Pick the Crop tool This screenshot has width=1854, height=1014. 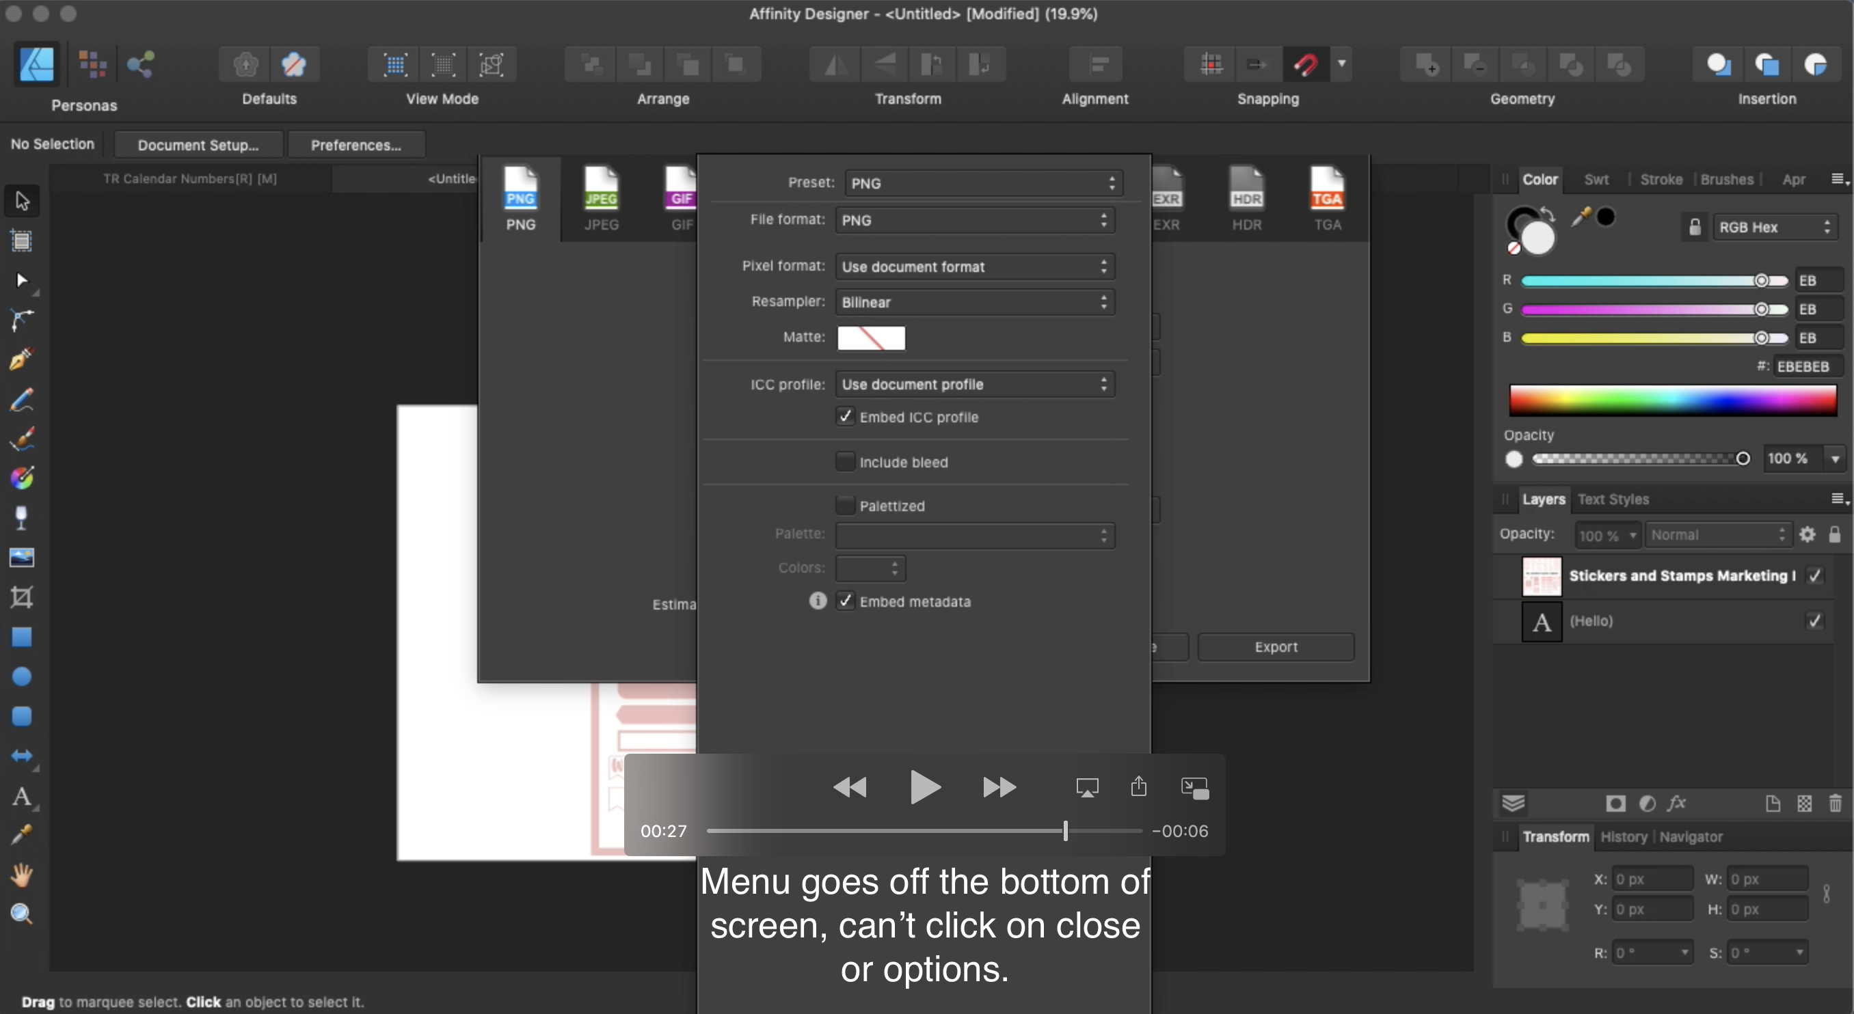[22, 597]
